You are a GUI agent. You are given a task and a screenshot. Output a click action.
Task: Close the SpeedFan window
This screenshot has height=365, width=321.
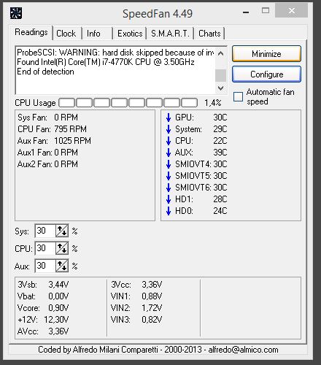pyautogui.click(x=291, y=11)
